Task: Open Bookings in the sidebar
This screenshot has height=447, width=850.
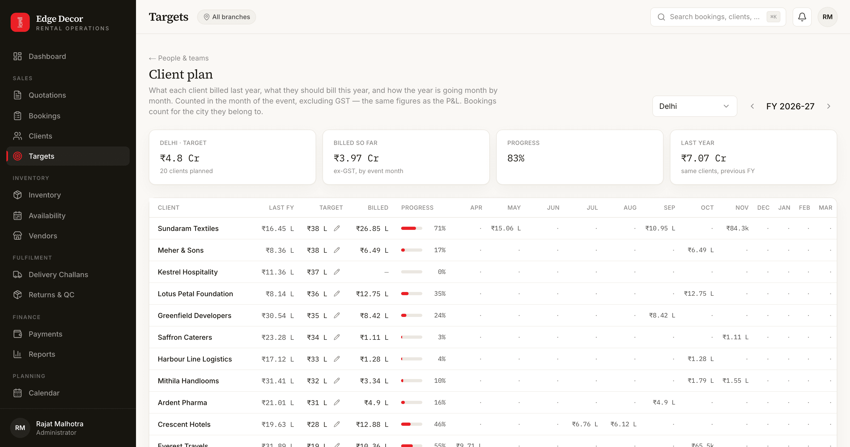Action: coord(68,116)
